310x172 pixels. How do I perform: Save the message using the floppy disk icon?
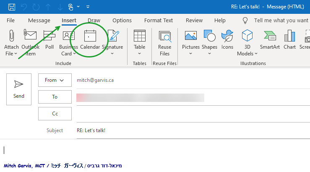click(11, 7)
